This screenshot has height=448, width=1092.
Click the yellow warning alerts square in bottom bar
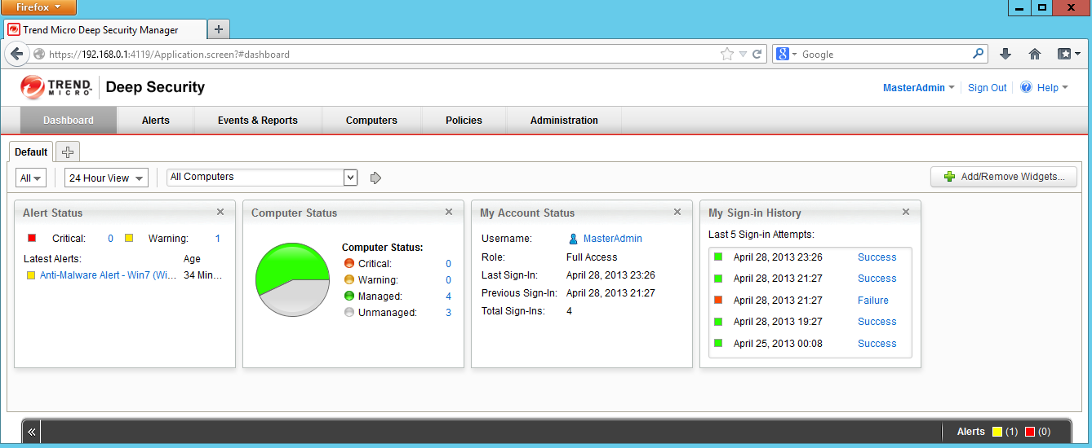tap(997, 432)
